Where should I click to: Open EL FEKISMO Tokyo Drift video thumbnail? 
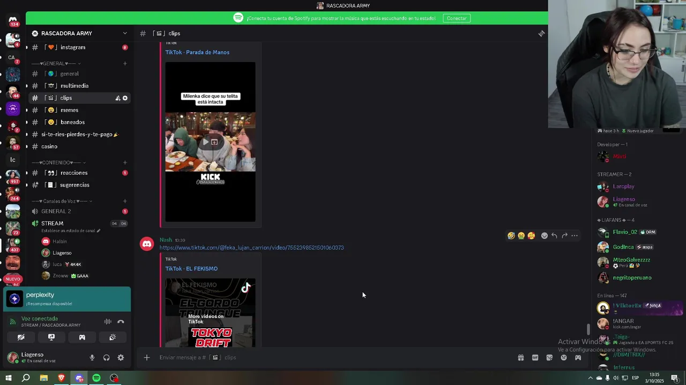click(210, 313)
